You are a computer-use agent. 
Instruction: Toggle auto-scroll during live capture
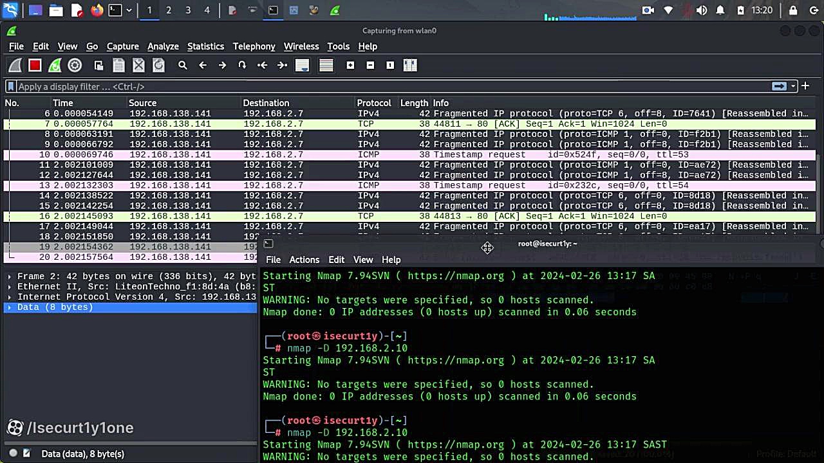[302, 65]
